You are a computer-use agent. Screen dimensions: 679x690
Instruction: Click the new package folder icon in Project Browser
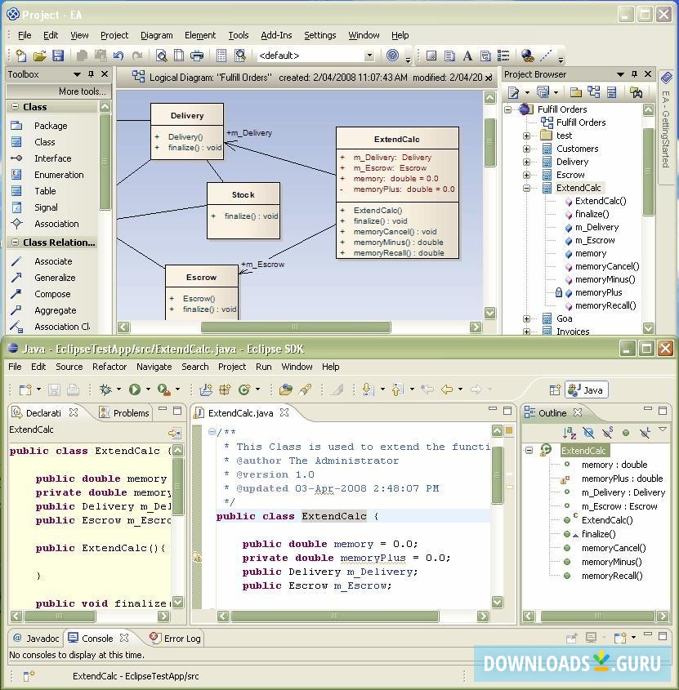pos(575,92)
